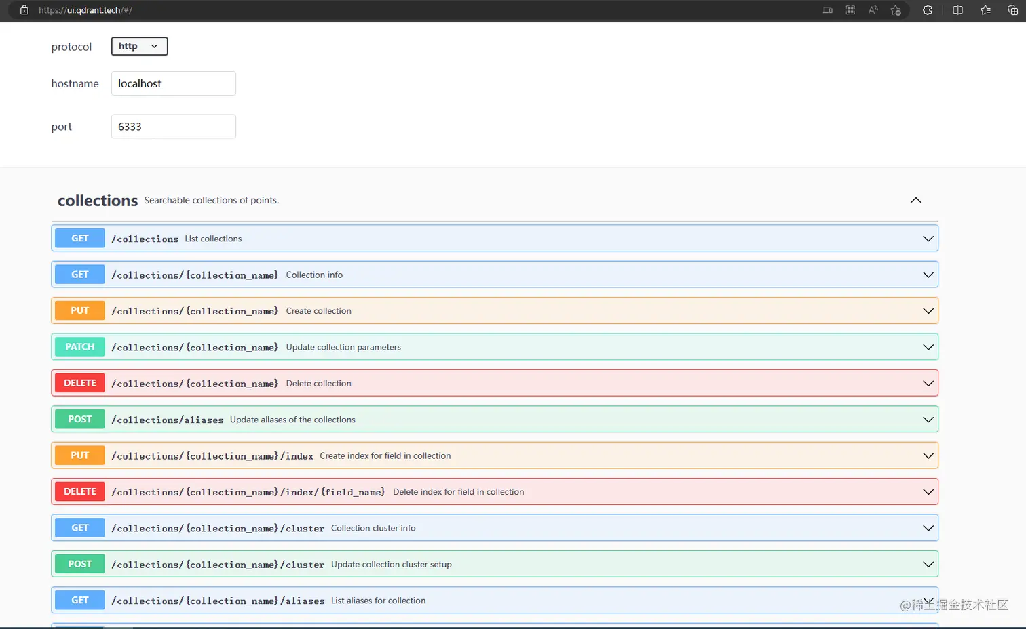This screenshot has width=1026, height=629.
Task: Open the Collections icon in browser toolbar
Action: (x=1012, y=10)
